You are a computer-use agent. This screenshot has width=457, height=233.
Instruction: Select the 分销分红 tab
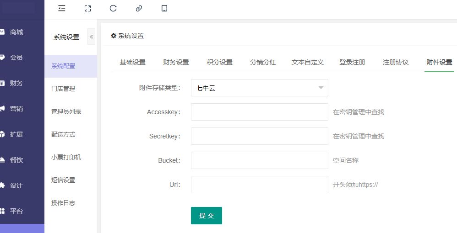(263, 62)
